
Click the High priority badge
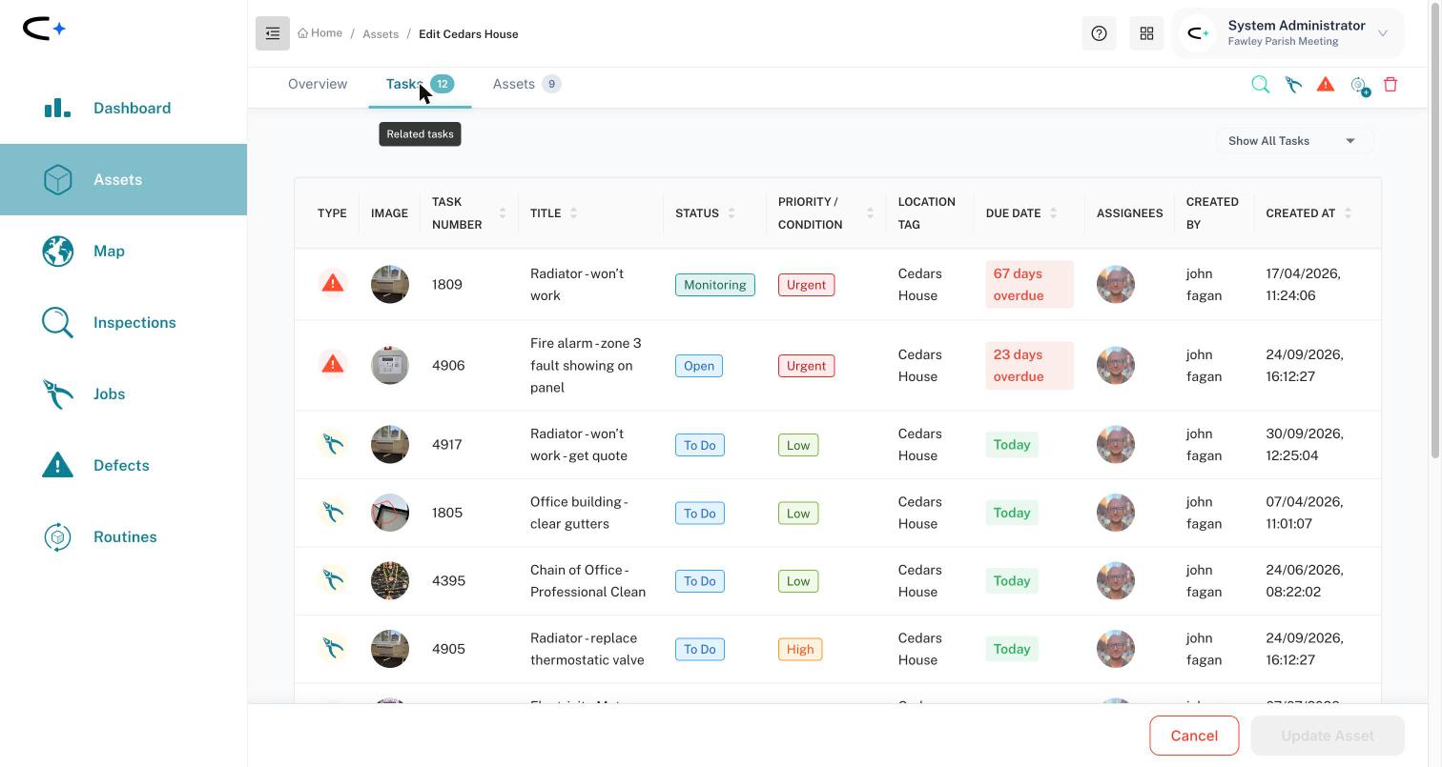(800, 650)
